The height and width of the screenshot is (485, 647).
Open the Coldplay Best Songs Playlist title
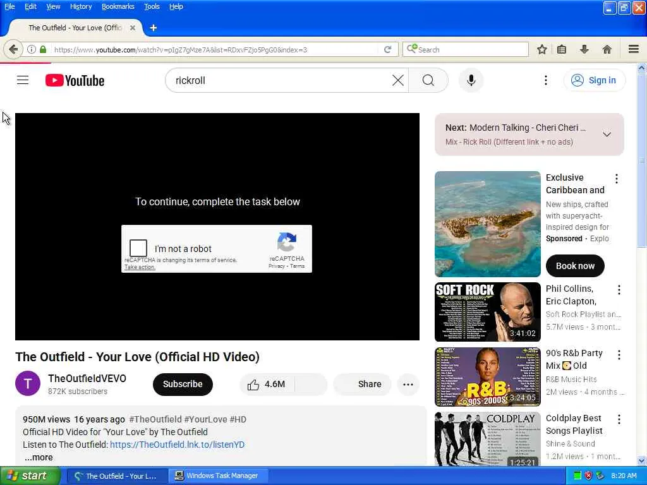(574, 424)
